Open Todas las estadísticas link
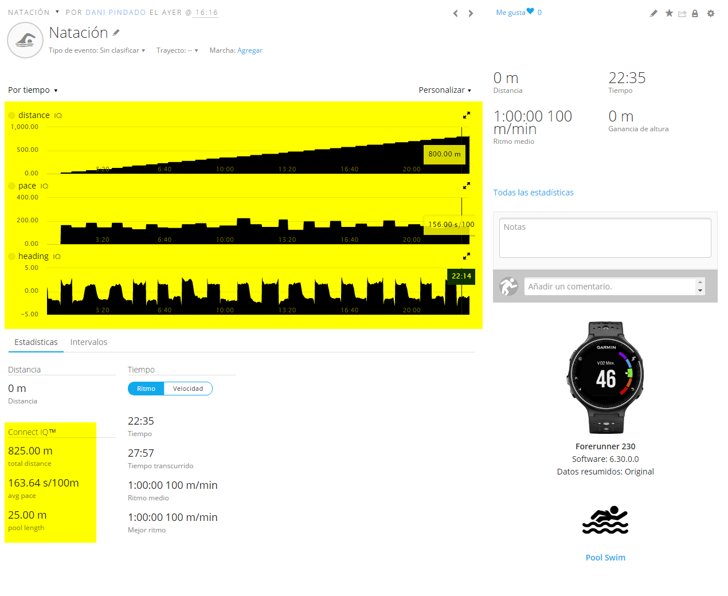The height and width of the screenshot is (596, 728). 533,193
